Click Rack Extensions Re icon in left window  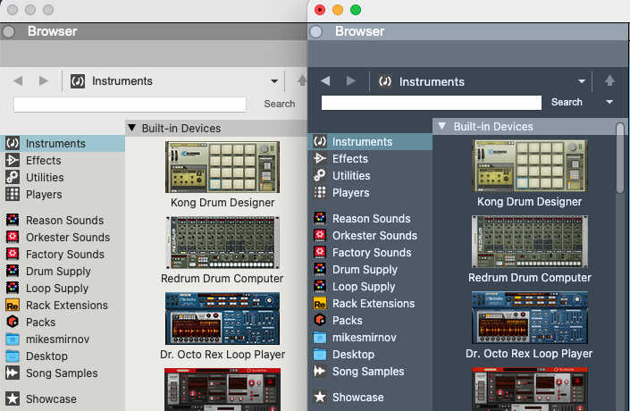13,306
